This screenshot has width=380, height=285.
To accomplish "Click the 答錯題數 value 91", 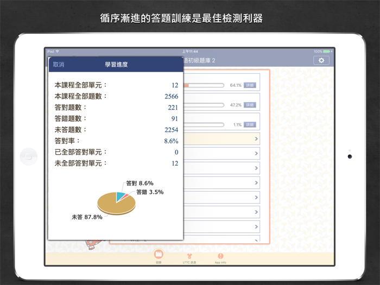I will point(175,119).
